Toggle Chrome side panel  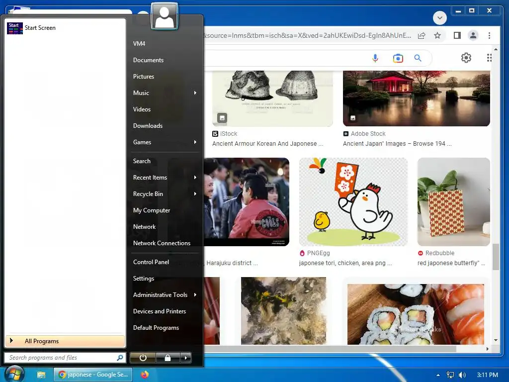457,35
